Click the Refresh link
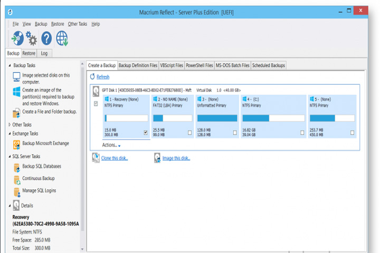The height and width of the screenshot is (253, 380). point(103,77)
